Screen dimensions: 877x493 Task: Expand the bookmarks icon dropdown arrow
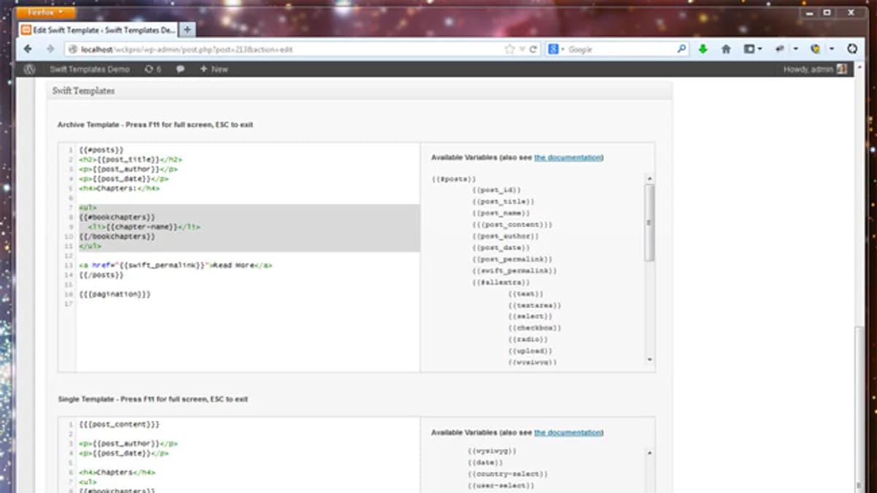[x=760, y=50]
